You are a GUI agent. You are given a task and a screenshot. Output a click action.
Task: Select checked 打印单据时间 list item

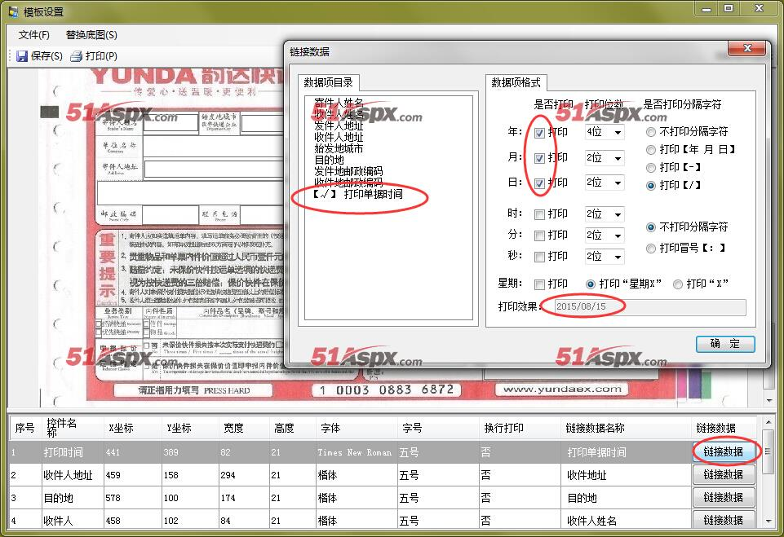pyautogui.click(x=358, y=194)
